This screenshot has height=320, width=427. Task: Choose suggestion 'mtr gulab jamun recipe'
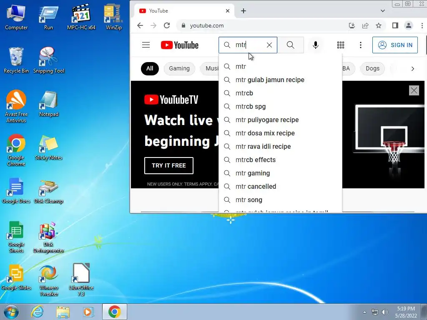point(280,80)
